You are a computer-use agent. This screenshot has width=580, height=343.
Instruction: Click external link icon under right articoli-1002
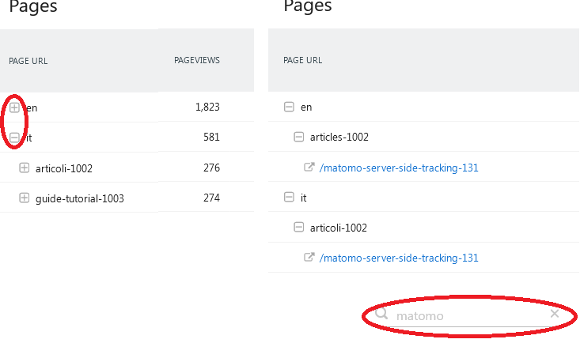pyautogui.click(x=309, y=258)
